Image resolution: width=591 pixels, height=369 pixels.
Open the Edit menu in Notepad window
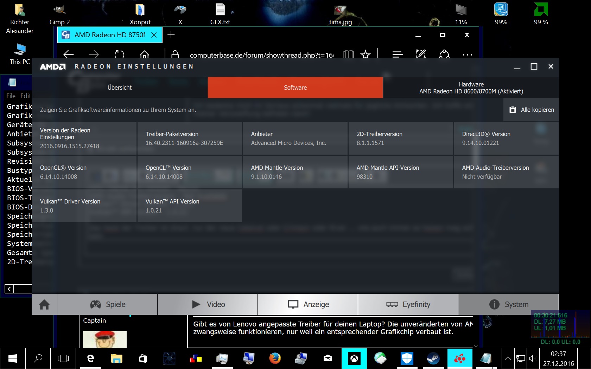[x=25, y=96]
